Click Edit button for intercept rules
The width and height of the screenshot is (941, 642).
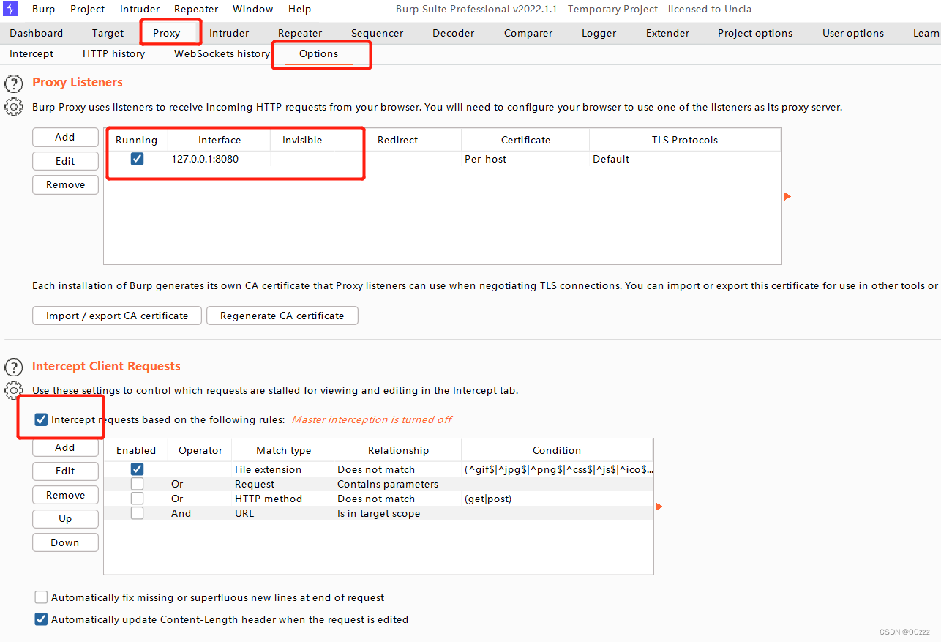pos(65,471)
